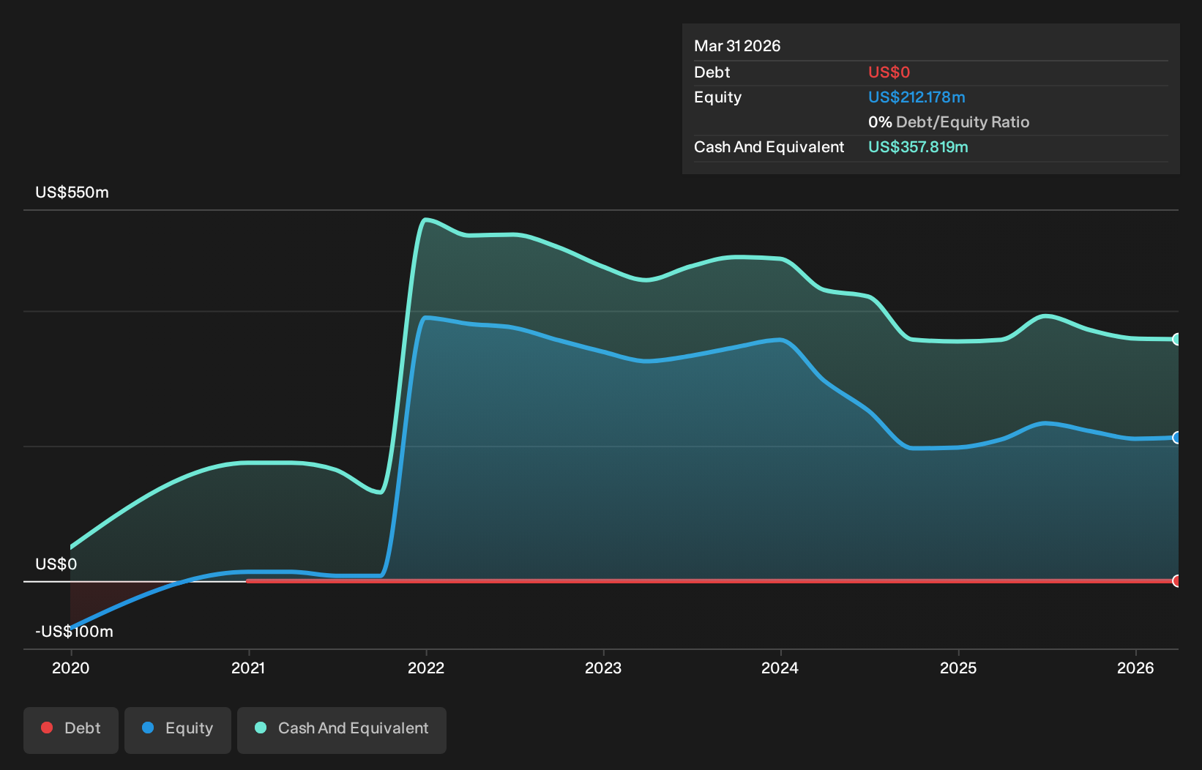Click the -US$100m y-axis label
The width and height of the screenshot is (1202, 770).
click(x=74, y=632)
